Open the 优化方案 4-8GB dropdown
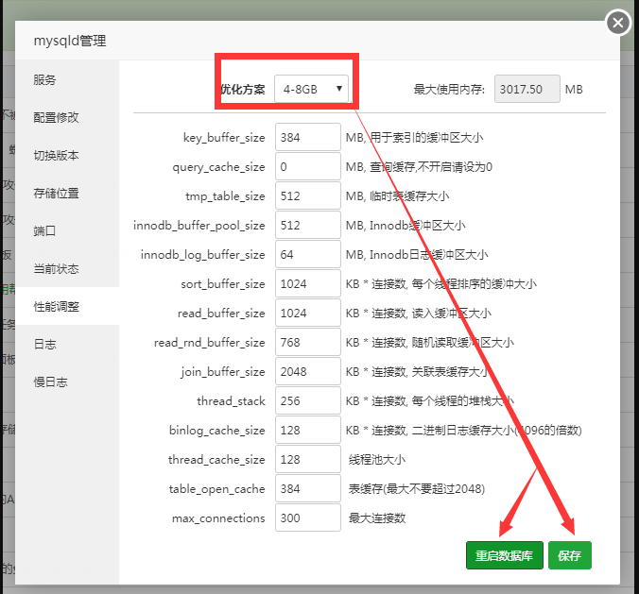This screenshot has width=639, height=594. (x=311, y=89)
